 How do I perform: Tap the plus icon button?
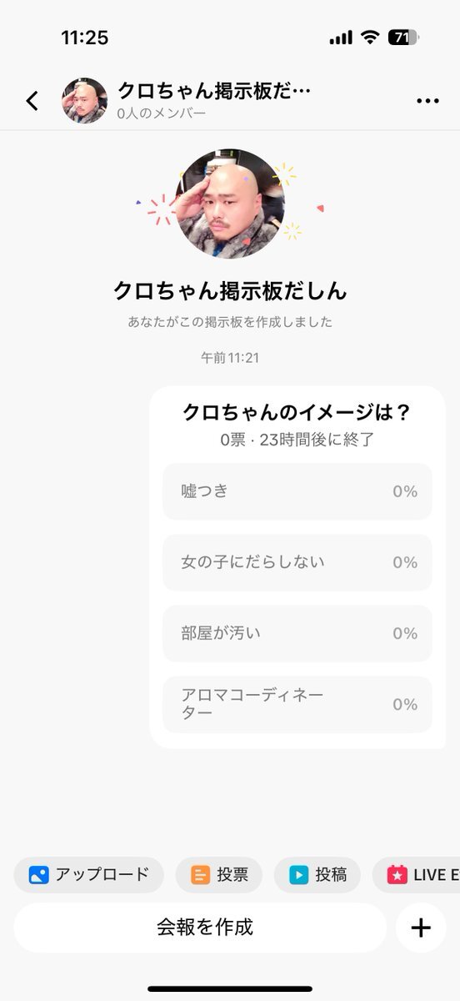pyautogui.click(x=421, y=928)
